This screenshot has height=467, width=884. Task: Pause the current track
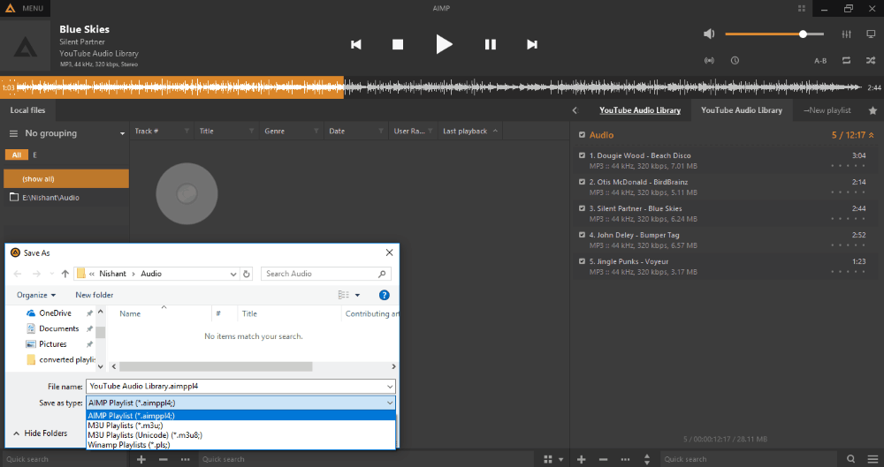tap(490, 44)
